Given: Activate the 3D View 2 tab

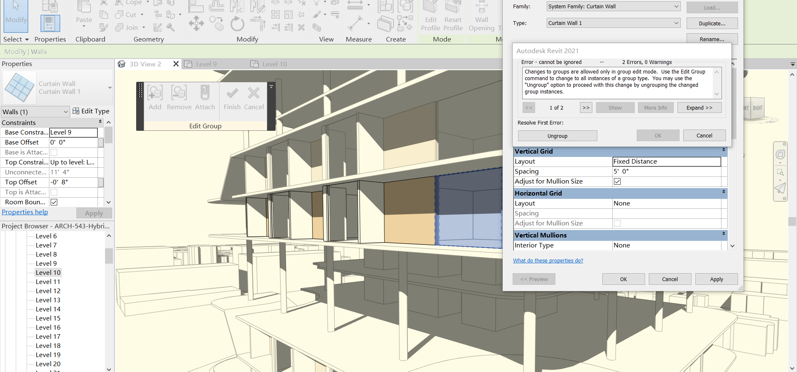Looking at the screenshot, I should coord(145,64).
